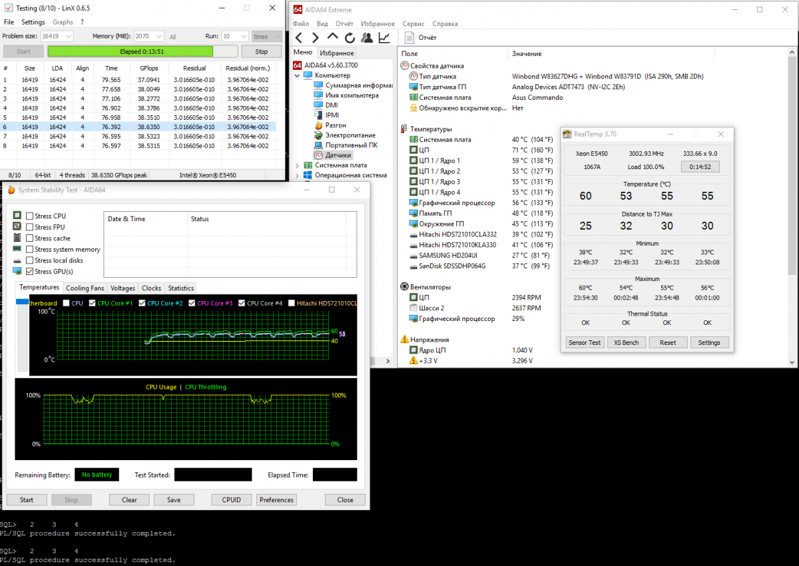Image resolution: width=799 pixels, height=566 pixels.
Task: Click the up-level arrow in AIDA64 toolbar
Action: 332,37
